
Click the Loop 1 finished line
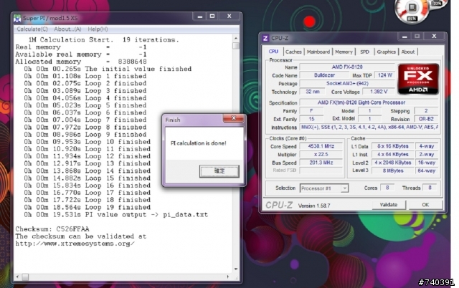85,77
